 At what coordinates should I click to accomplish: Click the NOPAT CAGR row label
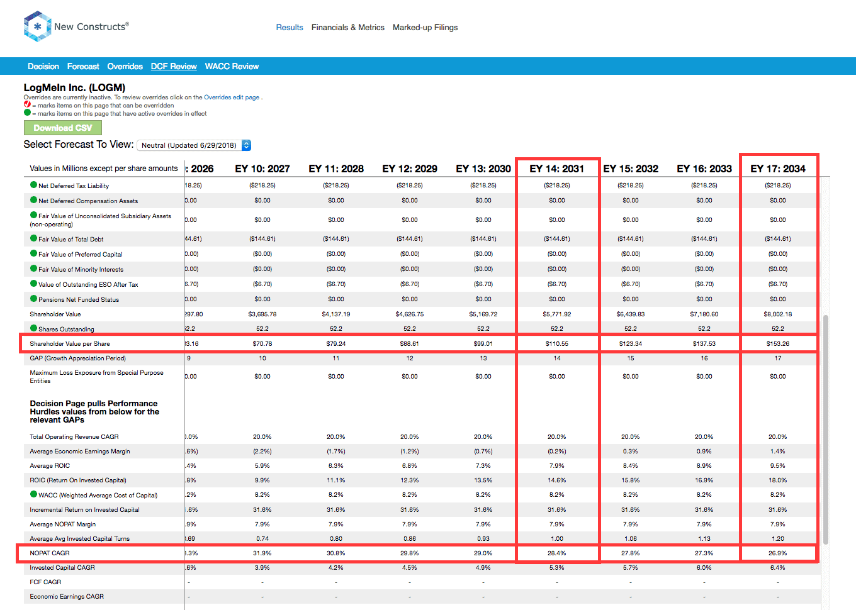point(50,553)
